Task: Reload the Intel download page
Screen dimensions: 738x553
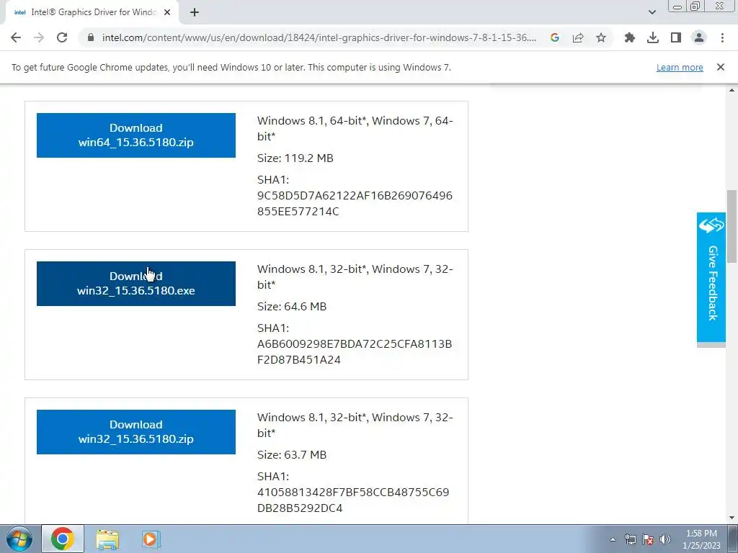Action: (x=62, y=37)
